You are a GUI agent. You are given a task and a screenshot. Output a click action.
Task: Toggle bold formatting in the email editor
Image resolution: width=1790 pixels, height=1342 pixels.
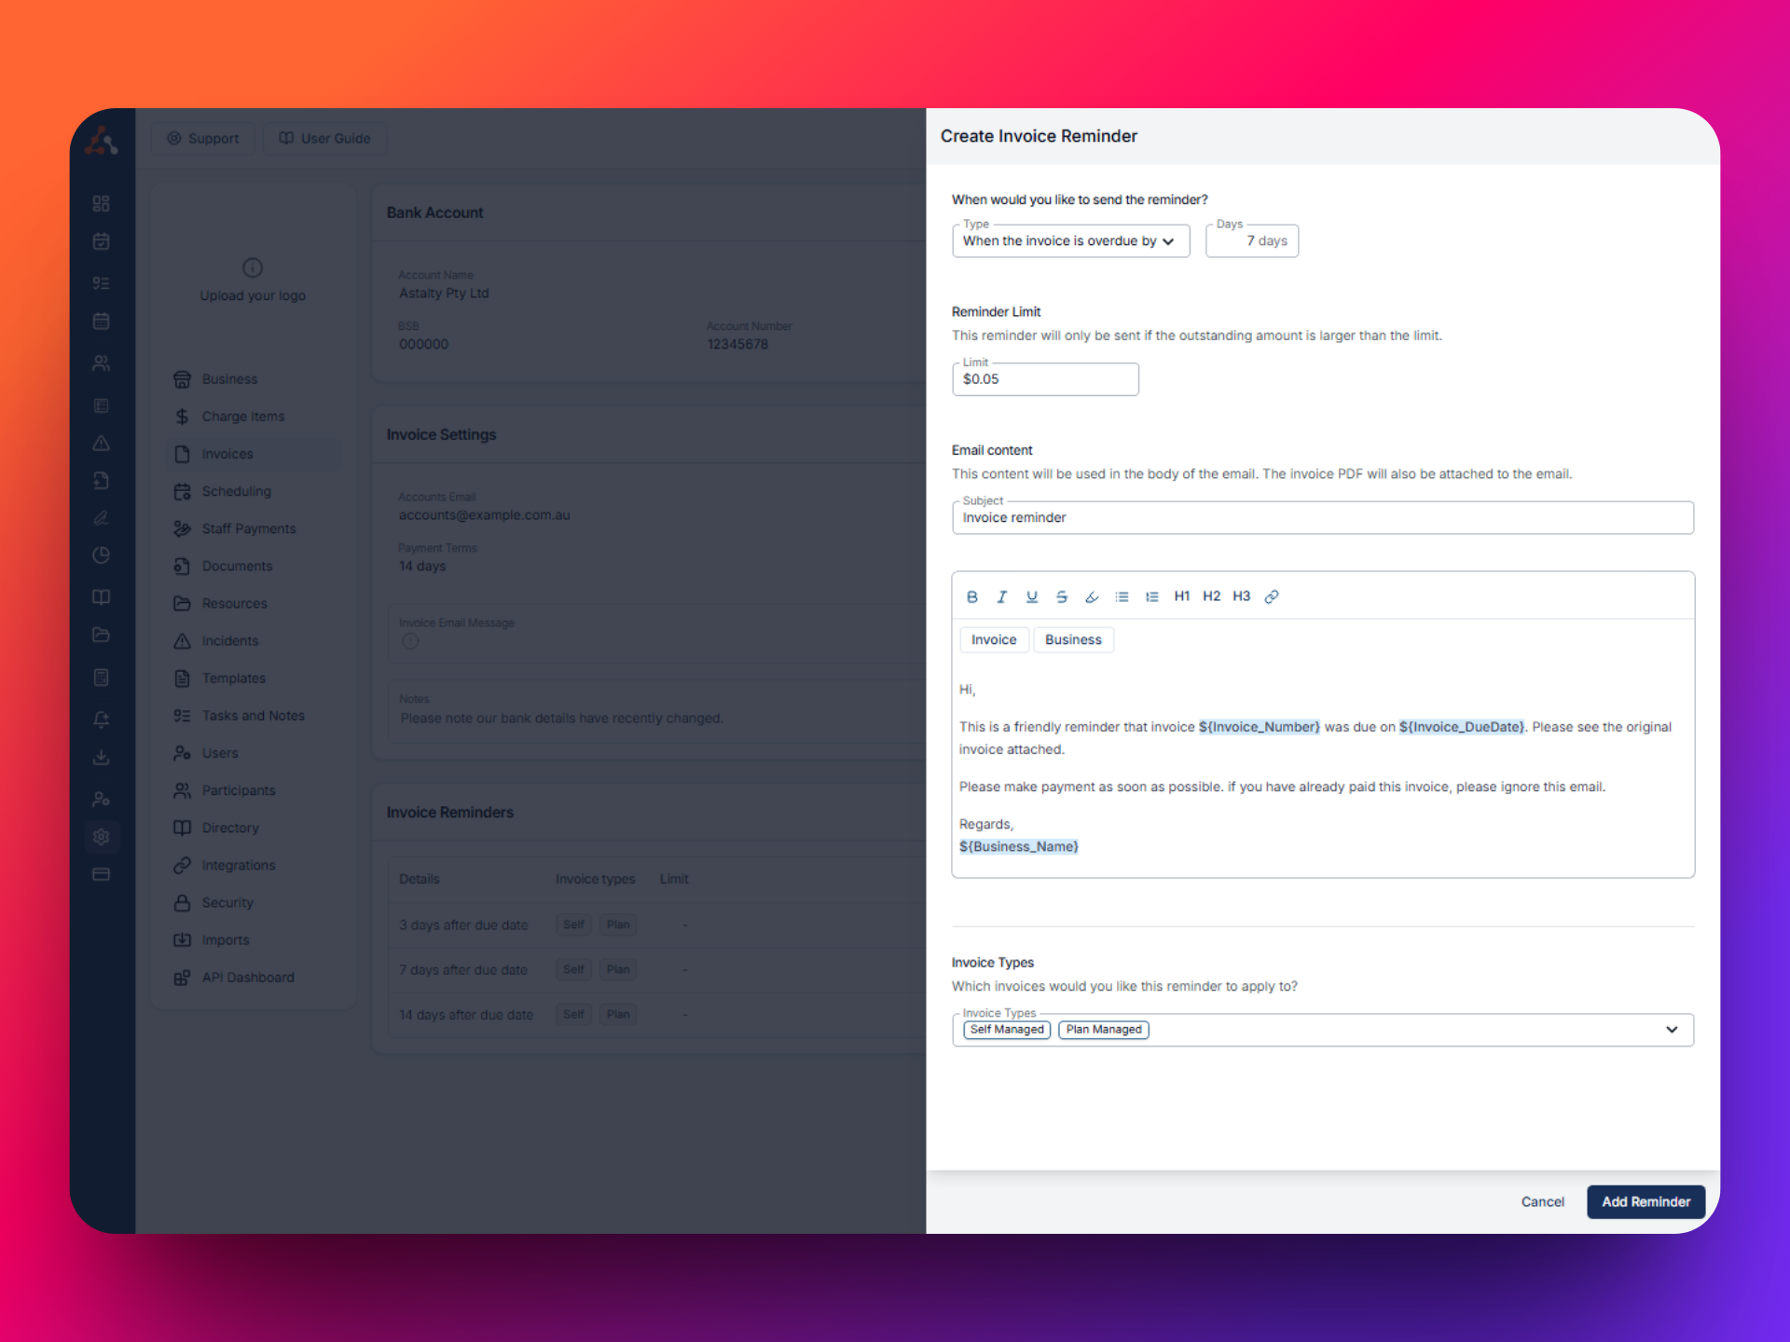972,596
